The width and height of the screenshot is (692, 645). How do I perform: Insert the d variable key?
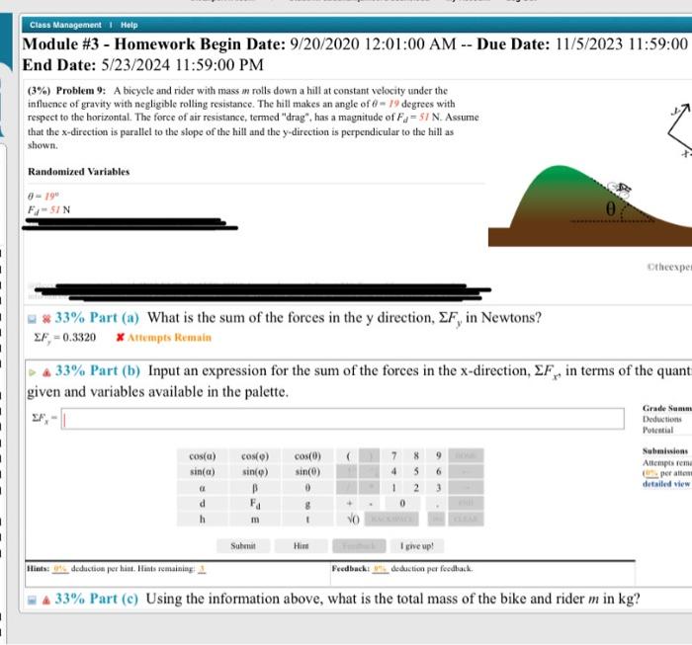coord(203,504)
